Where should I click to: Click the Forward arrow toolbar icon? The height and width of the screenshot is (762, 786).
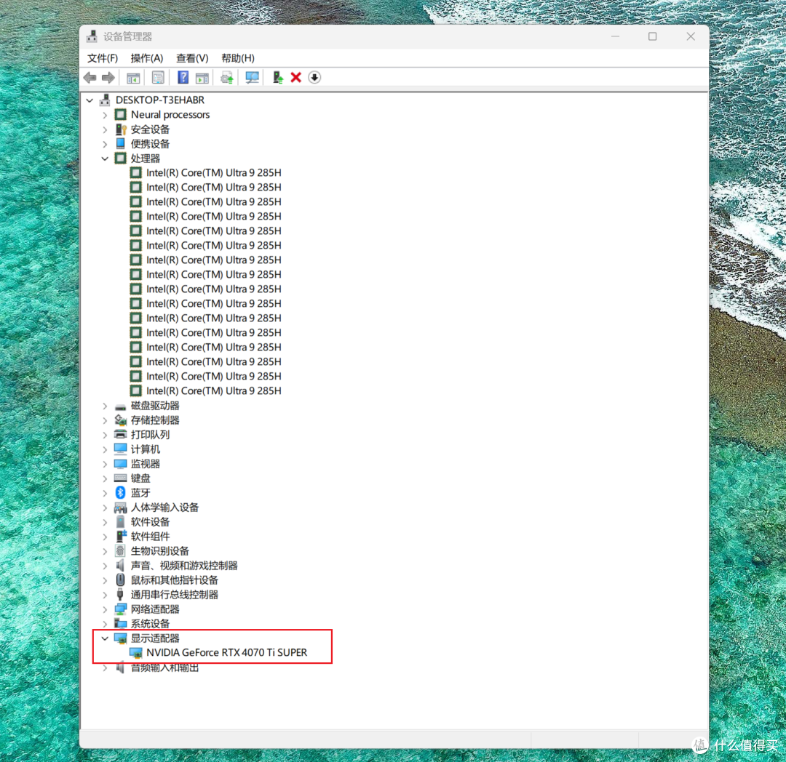[x=108, y=78]
